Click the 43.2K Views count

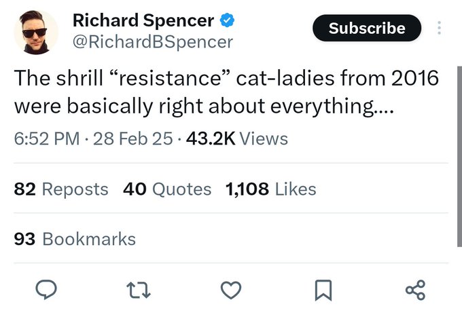click(x=237, y=138)
